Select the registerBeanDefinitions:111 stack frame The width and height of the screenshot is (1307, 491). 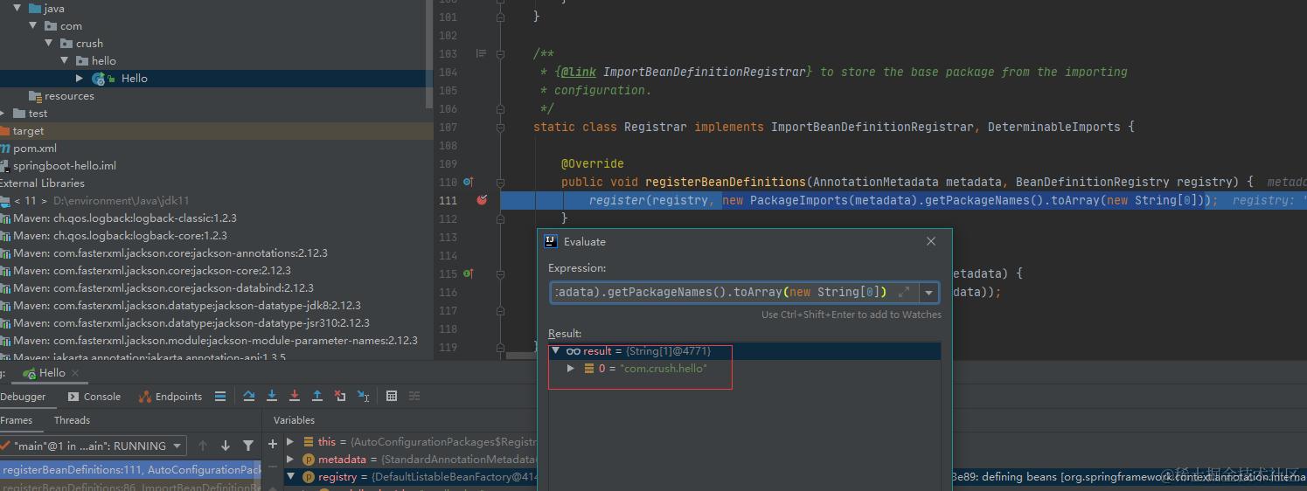(130, 470)
